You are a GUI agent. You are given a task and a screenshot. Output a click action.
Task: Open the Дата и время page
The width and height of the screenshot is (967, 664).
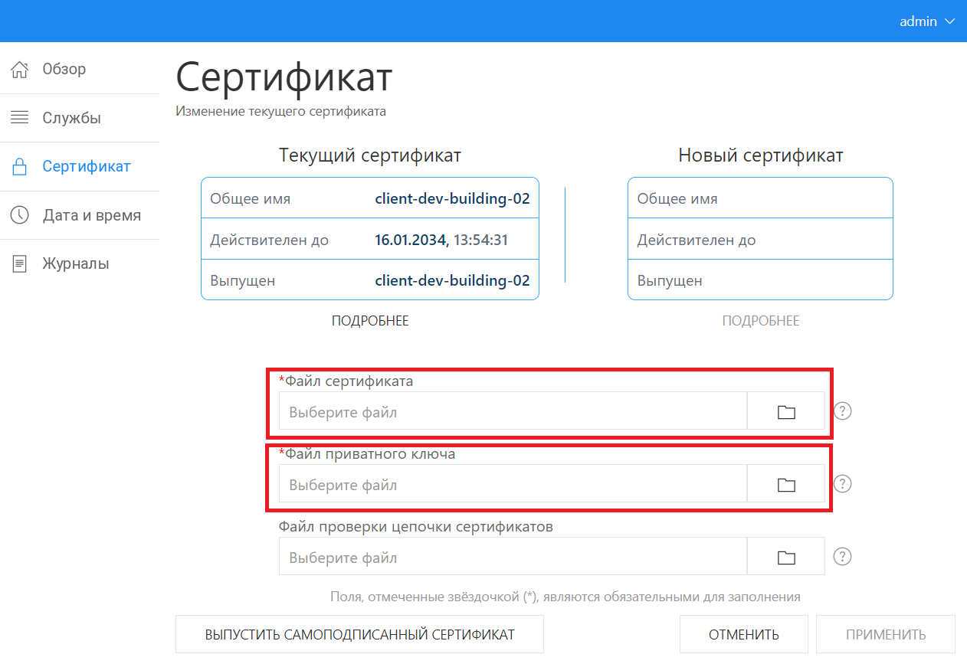click(x=91, y=215)
